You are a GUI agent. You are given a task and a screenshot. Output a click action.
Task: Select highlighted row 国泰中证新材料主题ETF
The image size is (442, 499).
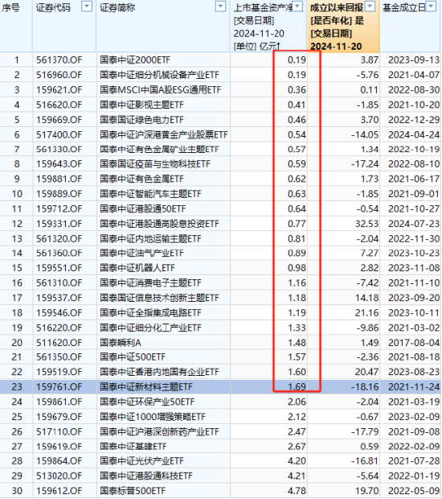221,386
